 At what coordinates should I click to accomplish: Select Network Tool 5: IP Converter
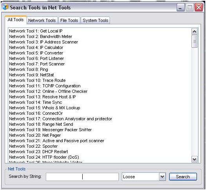36,53
